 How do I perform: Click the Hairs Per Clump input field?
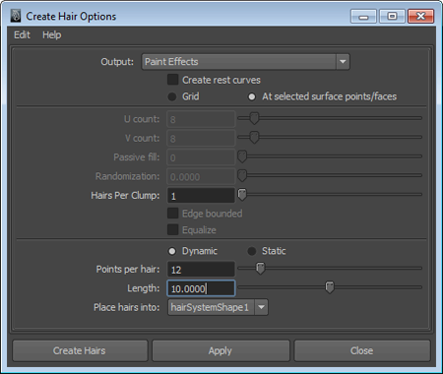(x=201, y=196)
